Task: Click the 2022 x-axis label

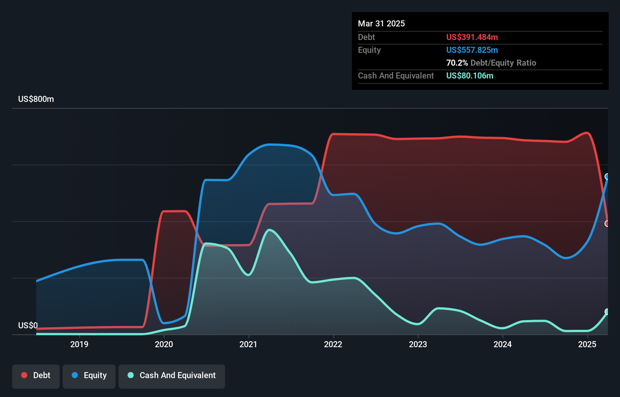Action: [333, 344]
